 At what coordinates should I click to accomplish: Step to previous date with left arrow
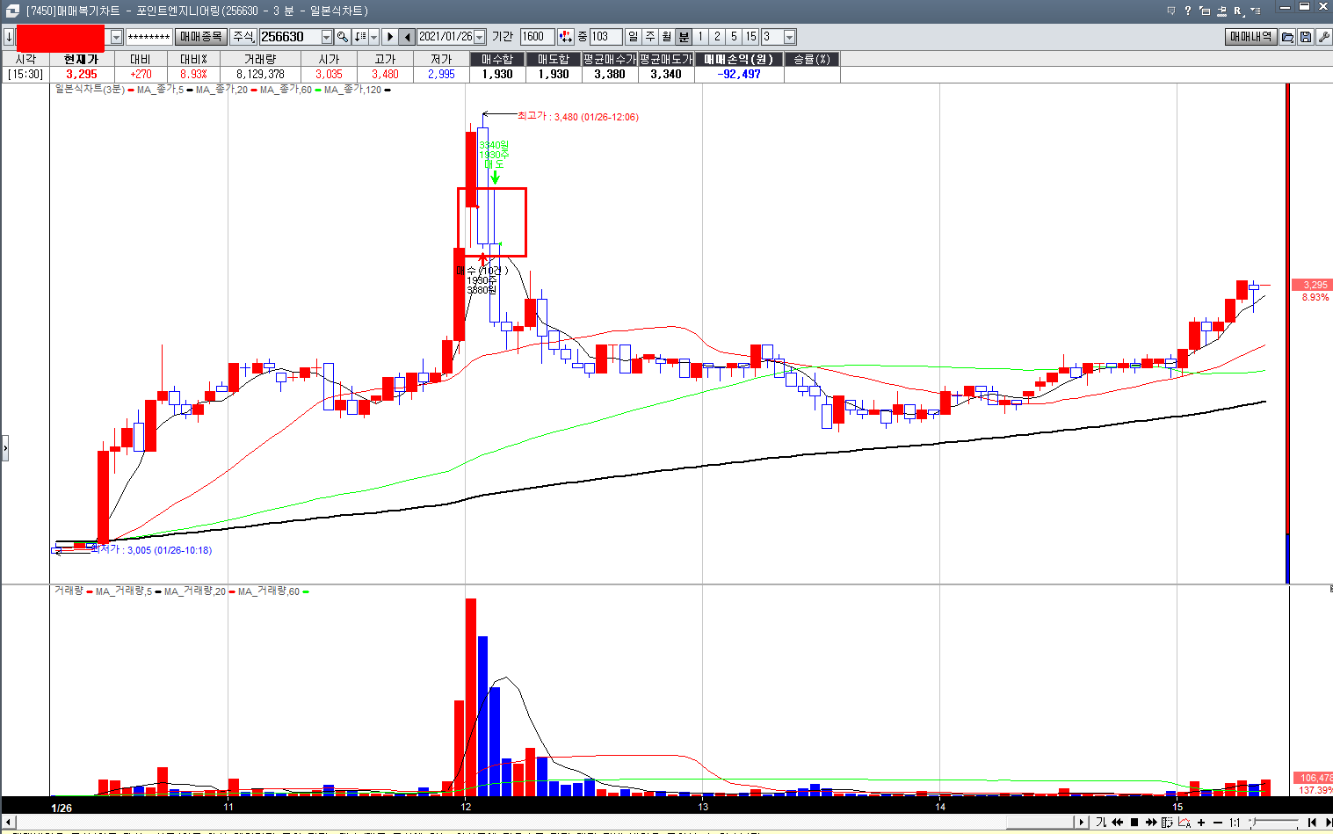pyautogui.click(x=407, y=37)
